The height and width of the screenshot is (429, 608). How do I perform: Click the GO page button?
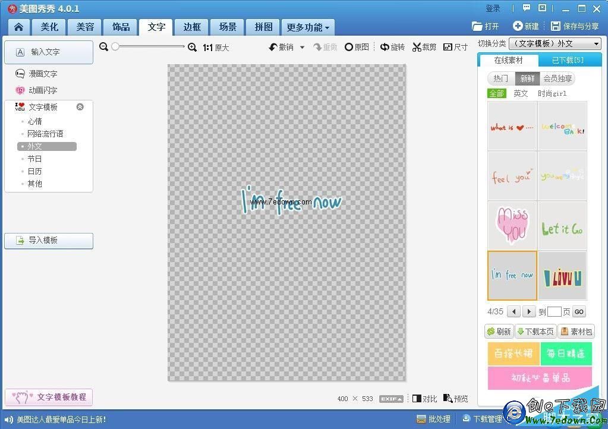[579, 312]
